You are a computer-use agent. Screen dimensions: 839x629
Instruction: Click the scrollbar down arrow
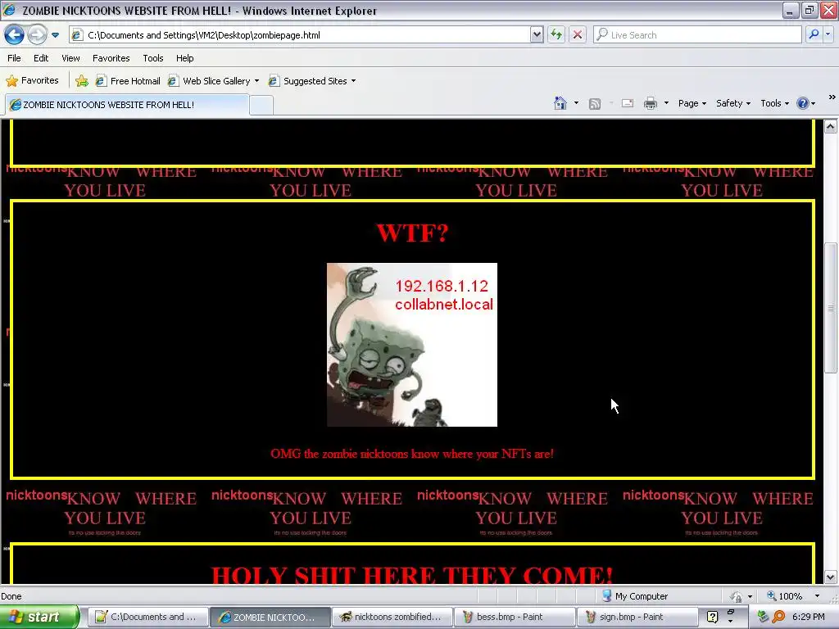pyautogui.click(x=831, y=577)
